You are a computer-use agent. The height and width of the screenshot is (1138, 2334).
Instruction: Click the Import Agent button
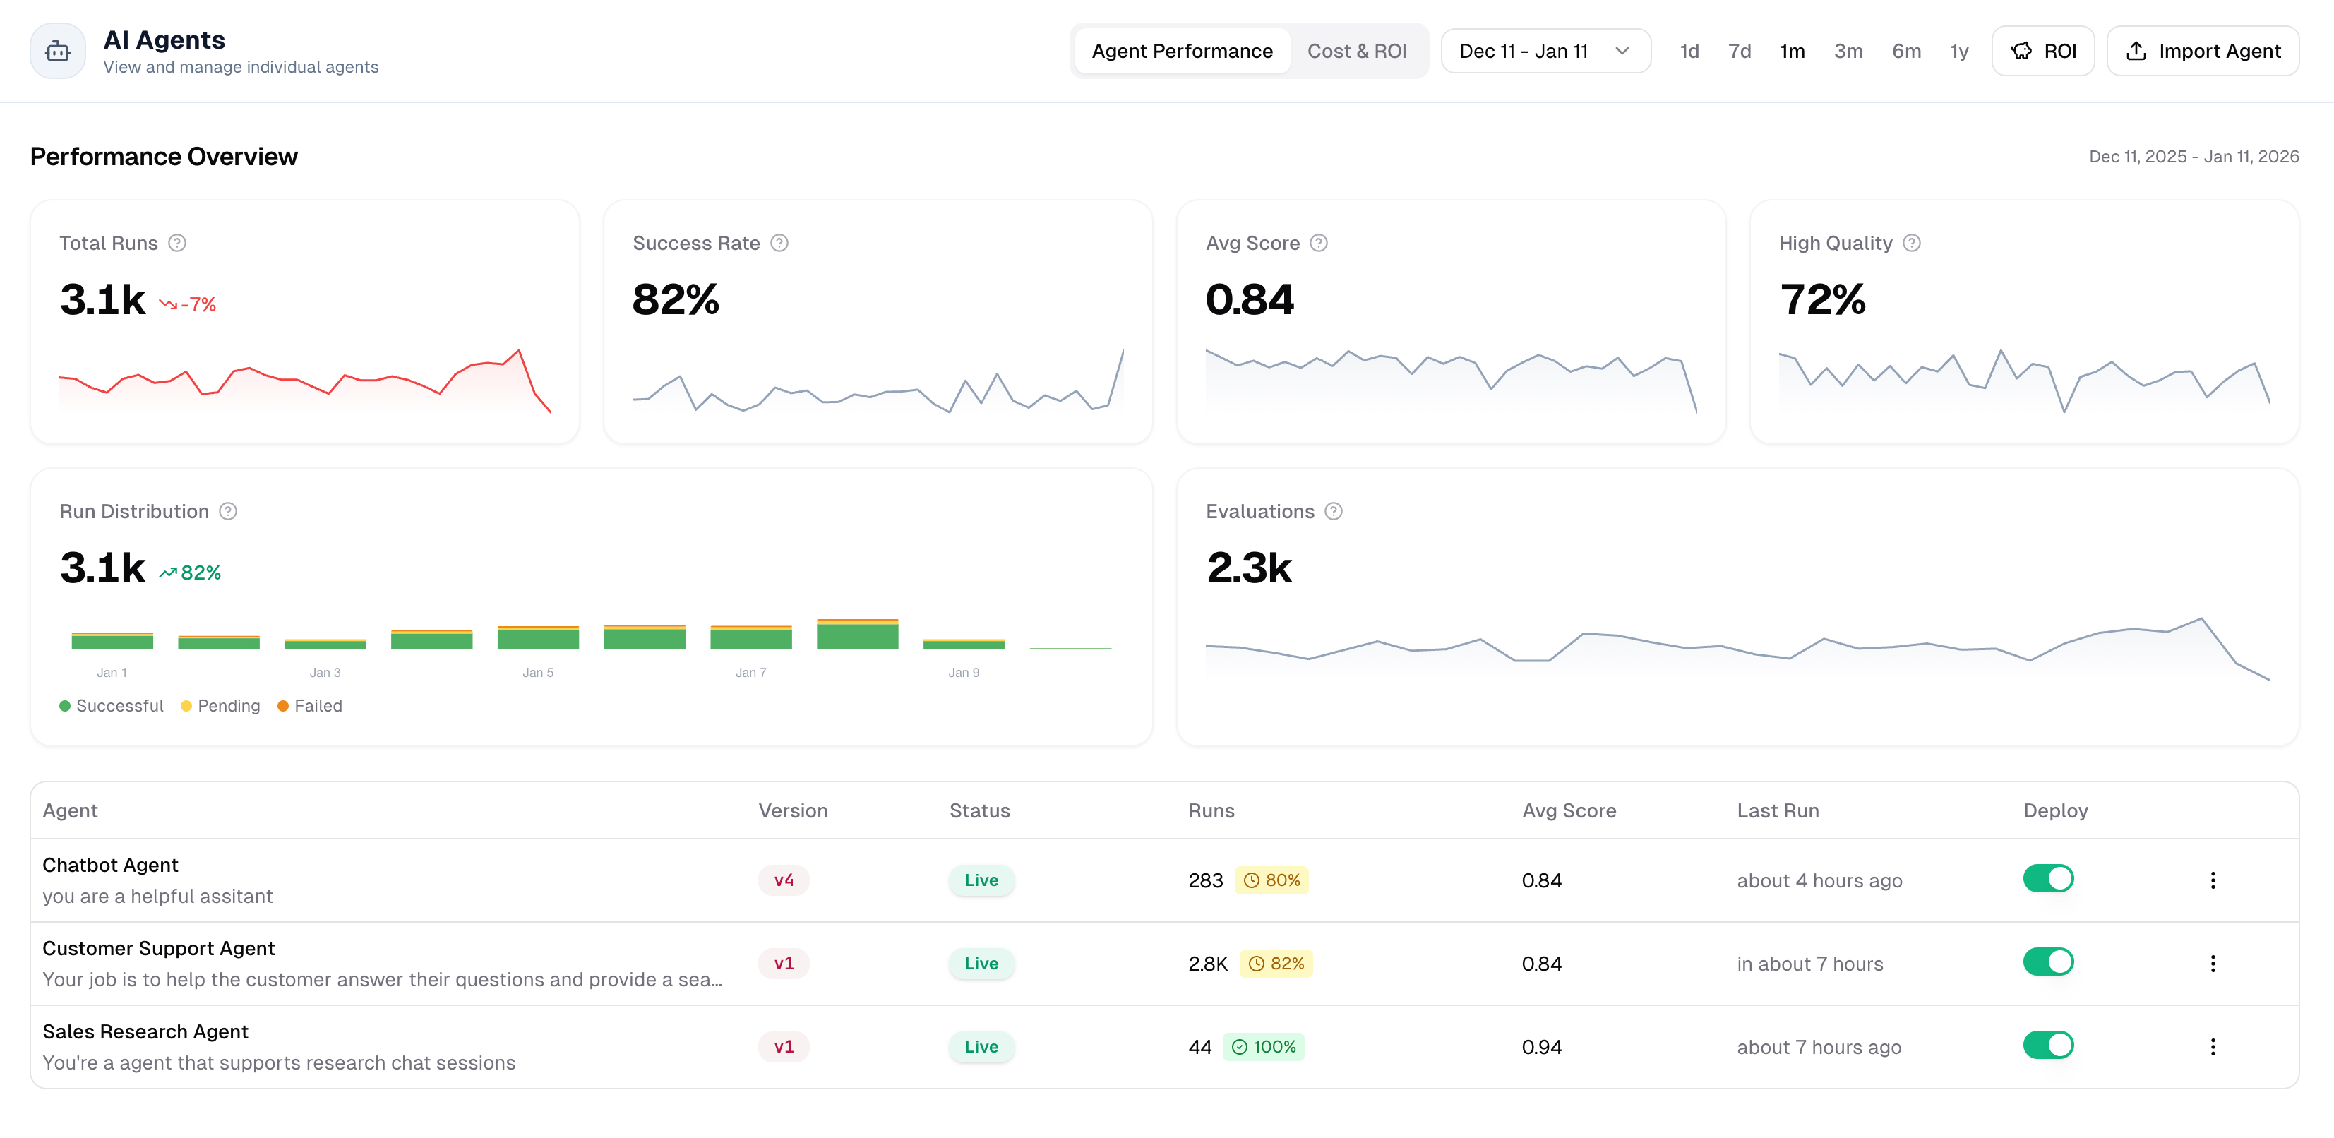2203,51
